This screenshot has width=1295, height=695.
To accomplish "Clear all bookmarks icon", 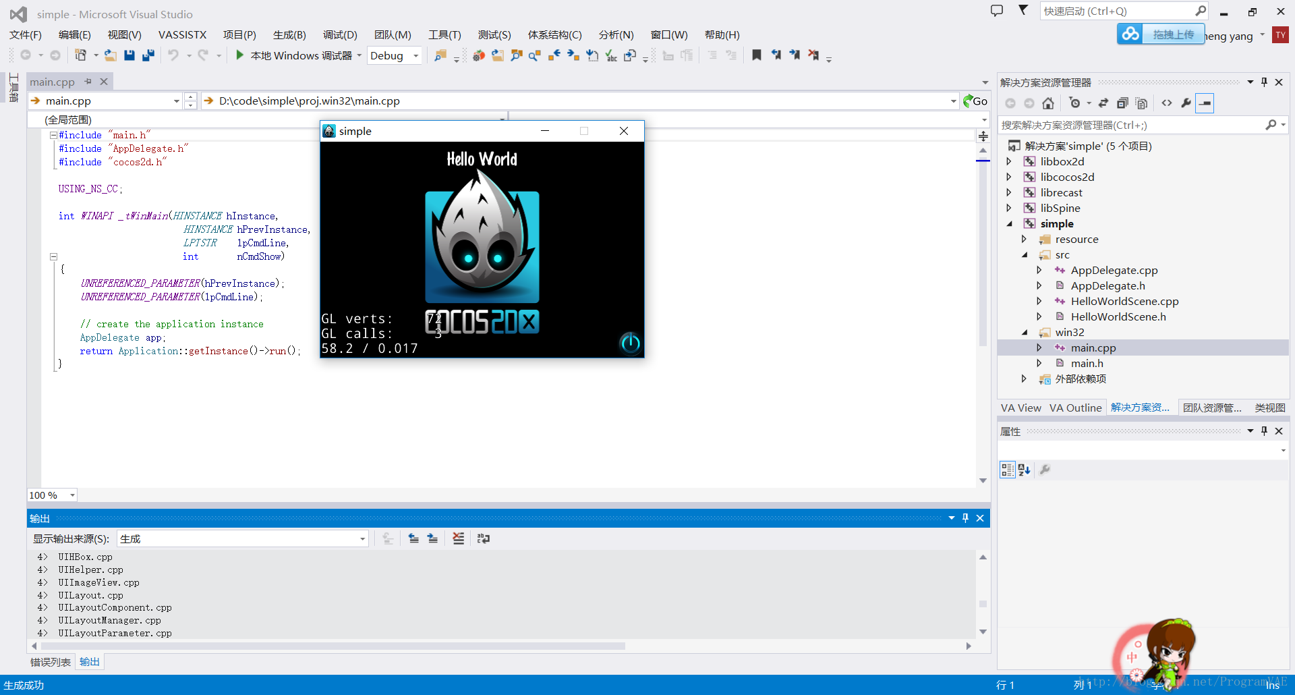I will pos(813,55).
